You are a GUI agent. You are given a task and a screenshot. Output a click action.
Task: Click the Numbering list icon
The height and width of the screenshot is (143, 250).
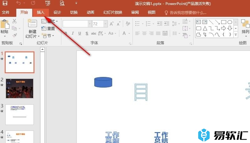(x=148, y=24)
